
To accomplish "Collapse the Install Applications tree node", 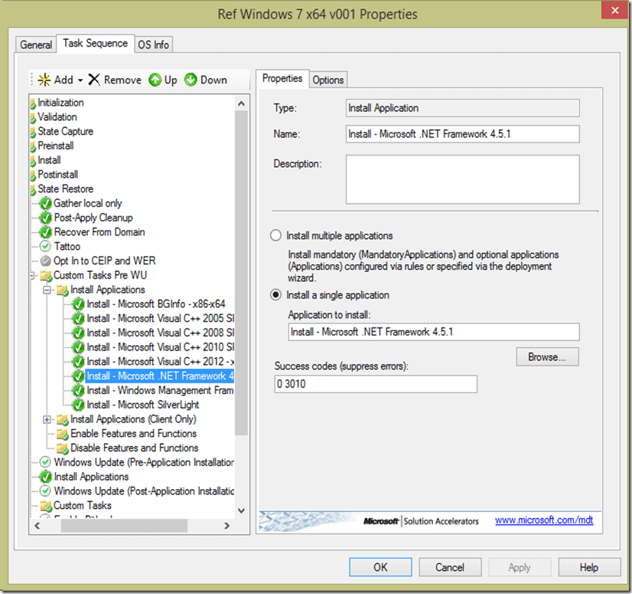I will [x=47, y=290].
